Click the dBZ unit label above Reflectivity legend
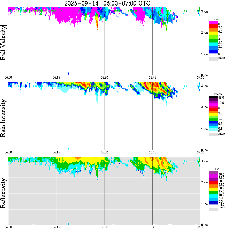This screenshot has width=227, height=232. (217, 169)
